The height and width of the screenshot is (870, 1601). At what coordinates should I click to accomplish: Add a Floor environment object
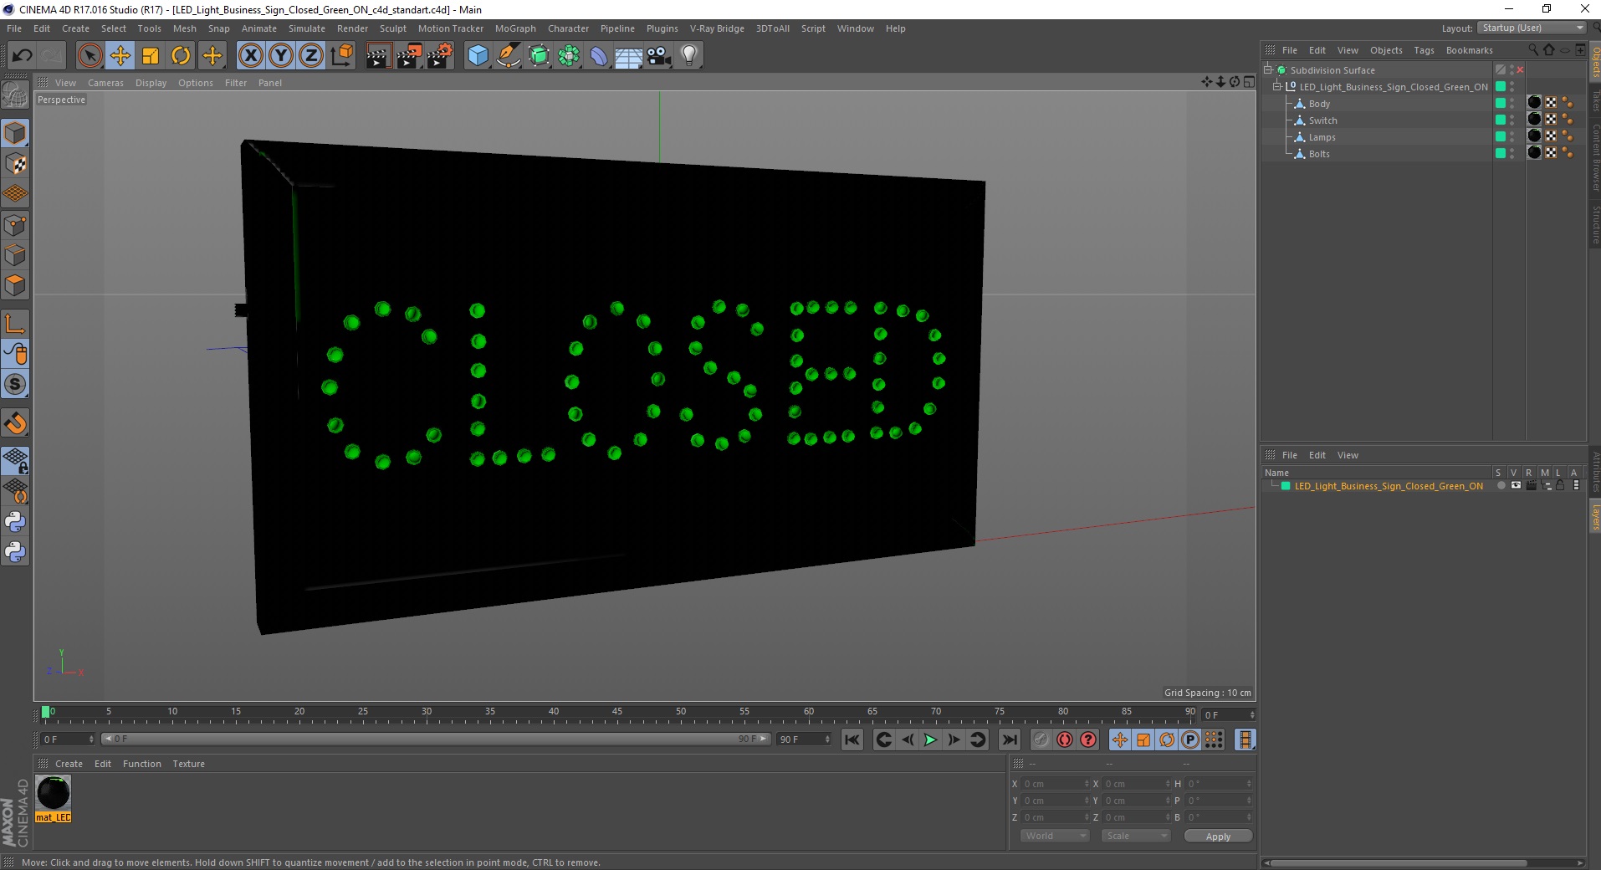(x=629, y=55)
